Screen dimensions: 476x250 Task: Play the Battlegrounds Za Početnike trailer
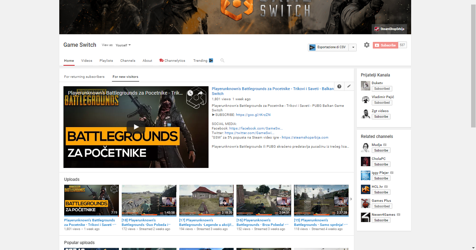[x=135, y=127]
